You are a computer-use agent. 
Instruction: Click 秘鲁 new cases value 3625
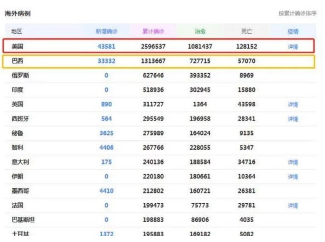tap(107, 133)
